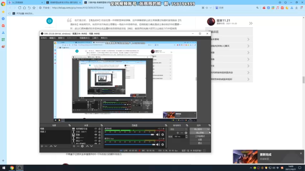Open the Scene Collection menu in OBS
The height and width of the screenshot is (171, 305).
point(84,38)
